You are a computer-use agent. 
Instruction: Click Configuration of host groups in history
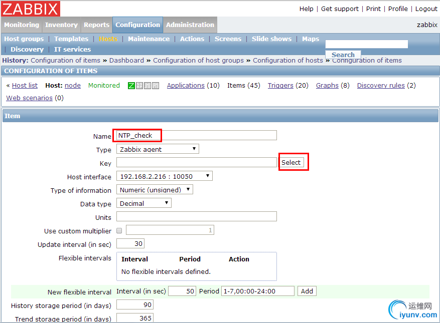198,61
